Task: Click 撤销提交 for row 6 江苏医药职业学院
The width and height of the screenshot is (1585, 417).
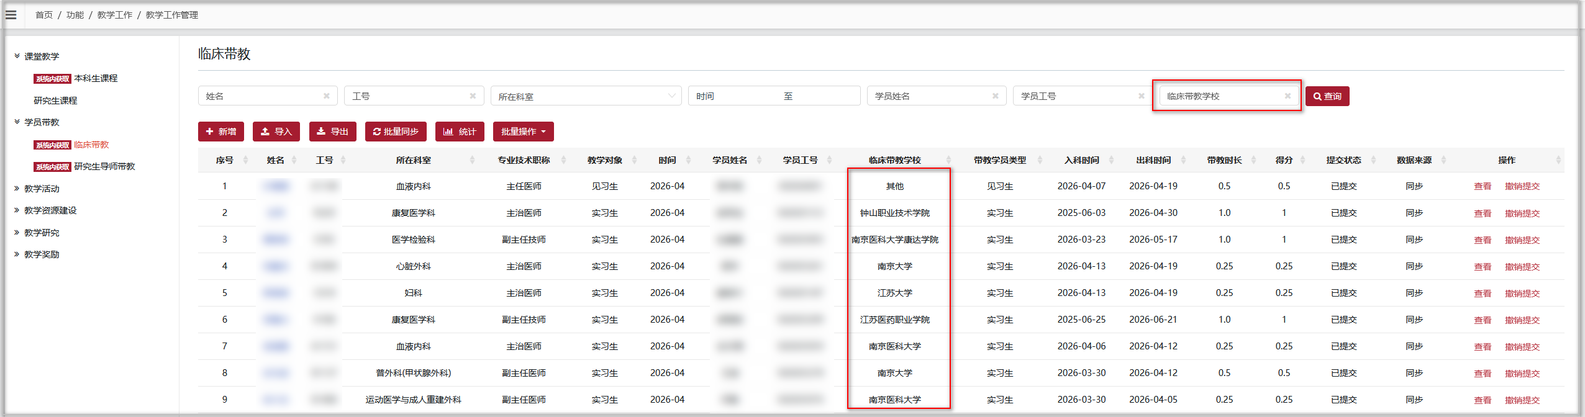Action: 1522,320
